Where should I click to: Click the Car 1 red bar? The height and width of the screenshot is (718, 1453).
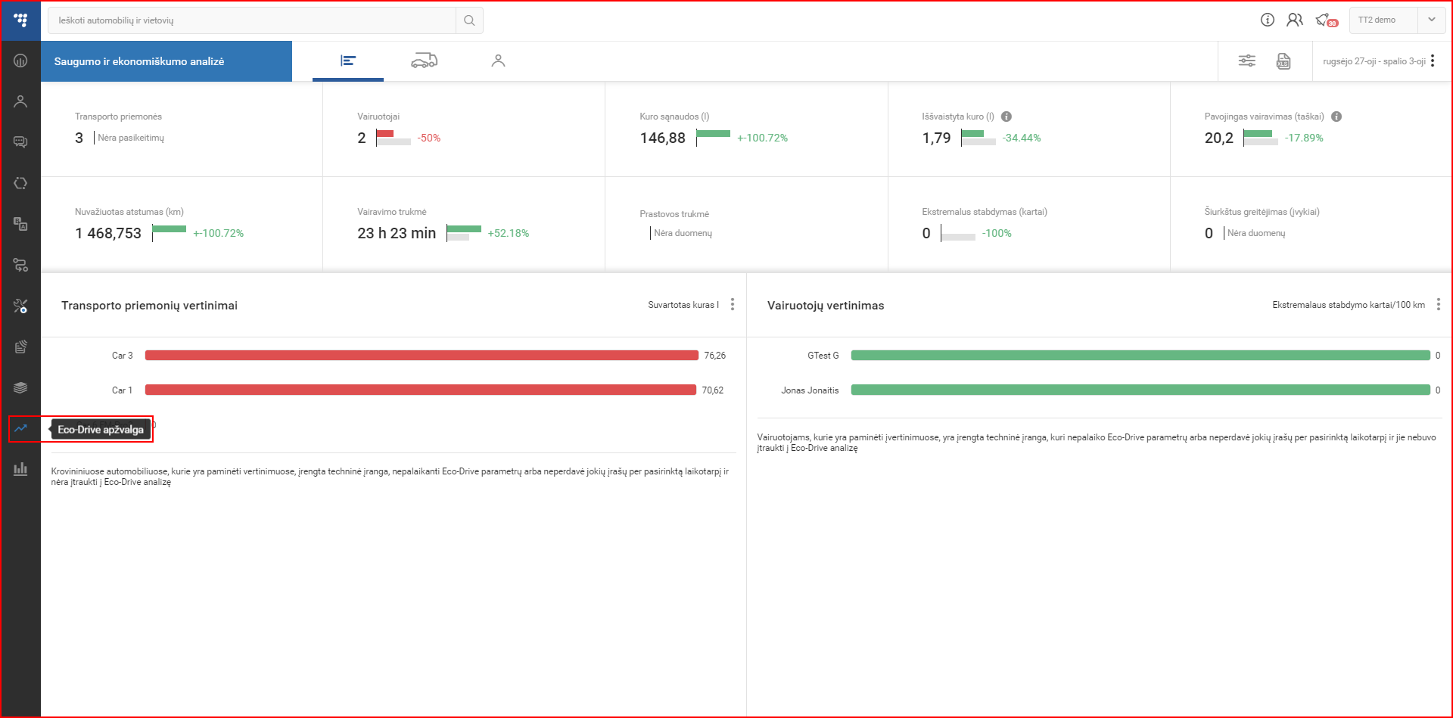pos(421,390)
